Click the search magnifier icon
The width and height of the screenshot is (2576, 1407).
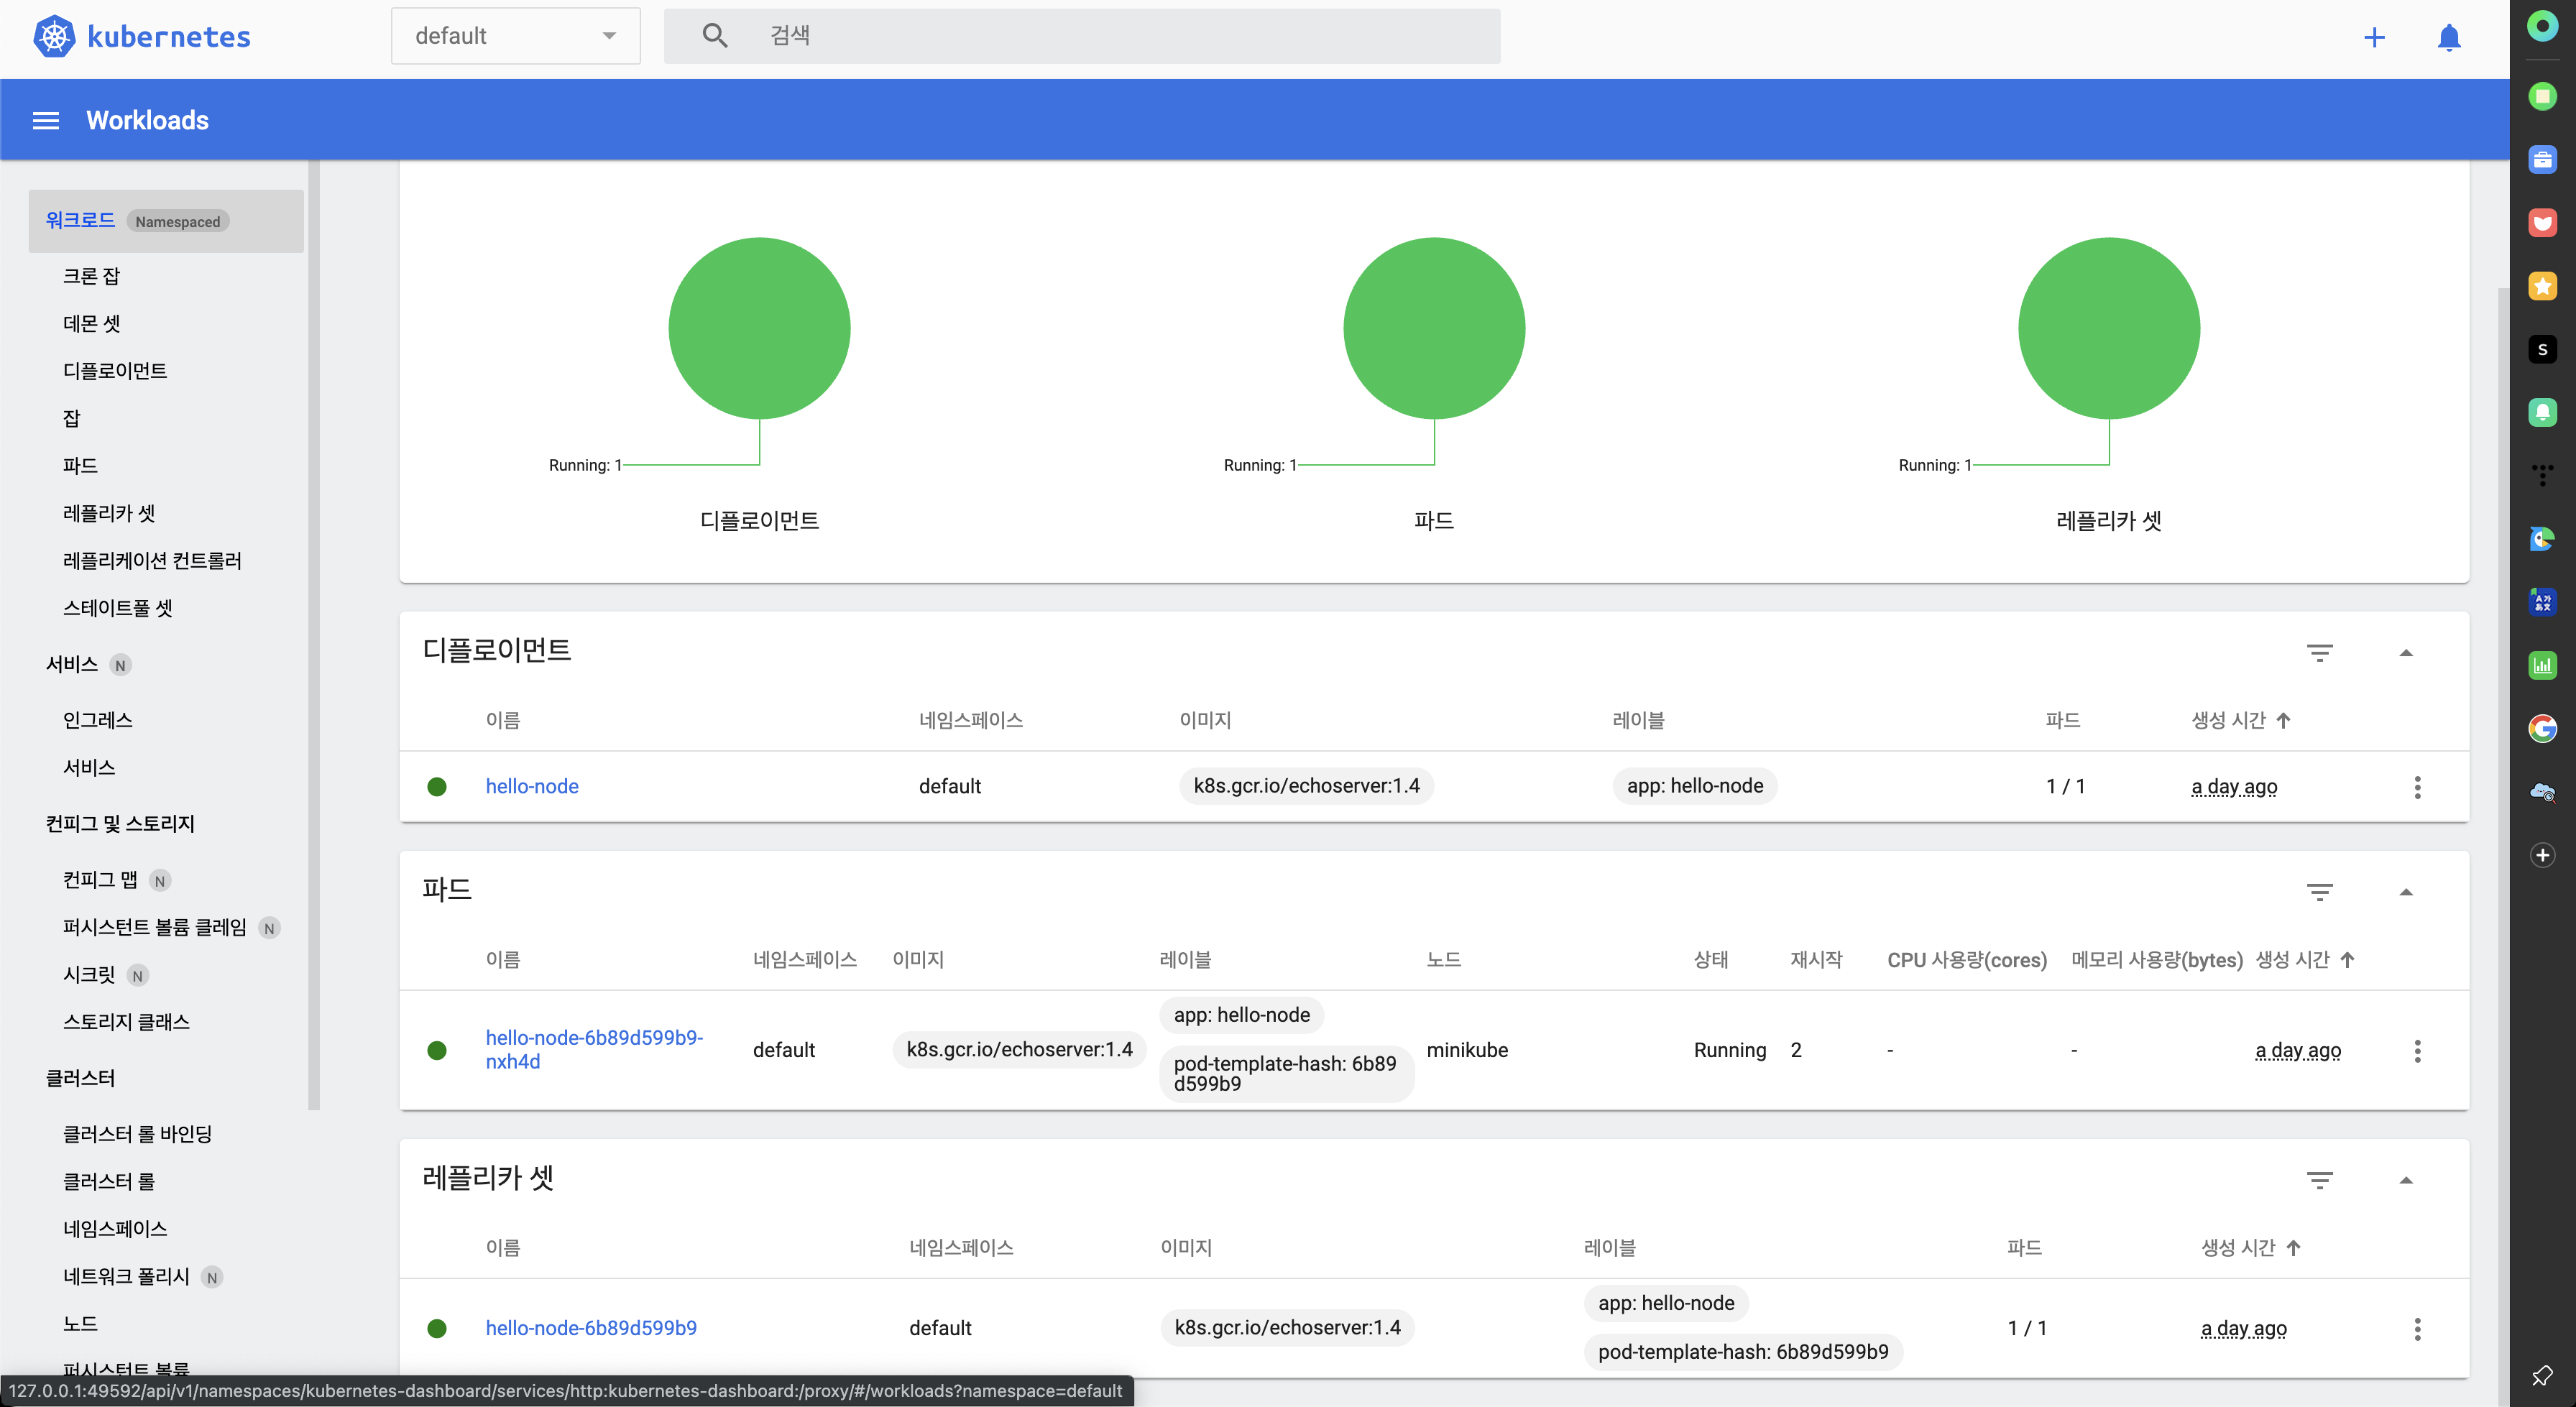[714, 36]
